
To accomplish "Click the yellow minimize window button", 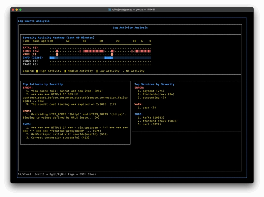I will point(17,10).
